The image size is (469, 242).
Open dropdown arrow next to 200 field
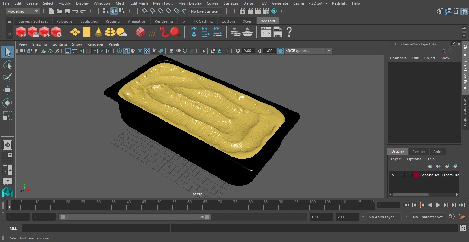(363, 217)
